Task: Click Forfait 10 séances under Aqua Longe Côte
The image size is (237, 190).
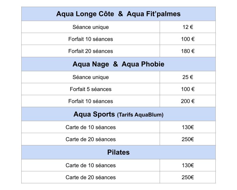Action: click(x=90, y=39)
